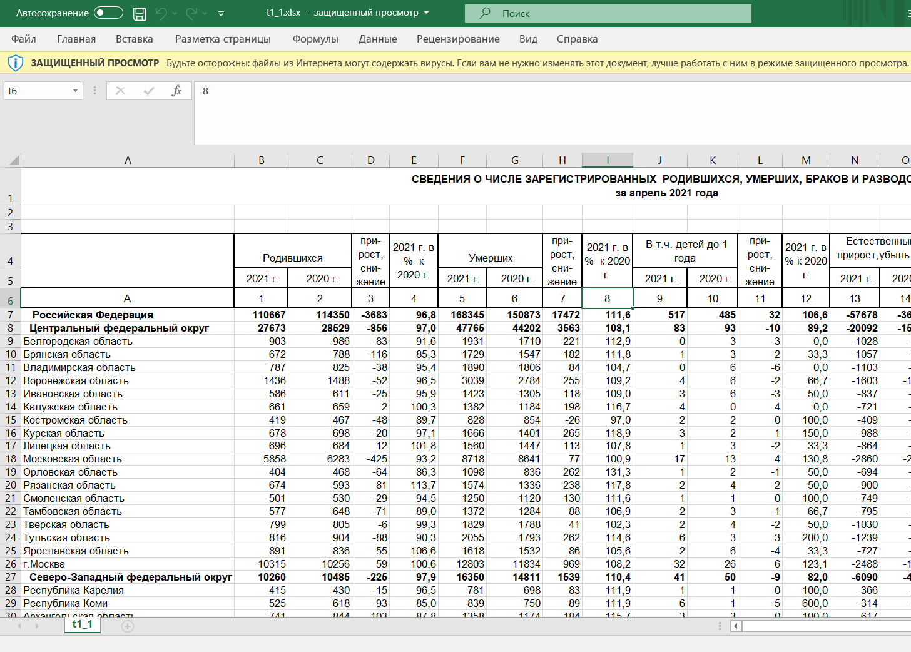Viewport: 911px width, 652px height.
Task: Click the В т.ч. детей до 1 года header
Action: 685,251
